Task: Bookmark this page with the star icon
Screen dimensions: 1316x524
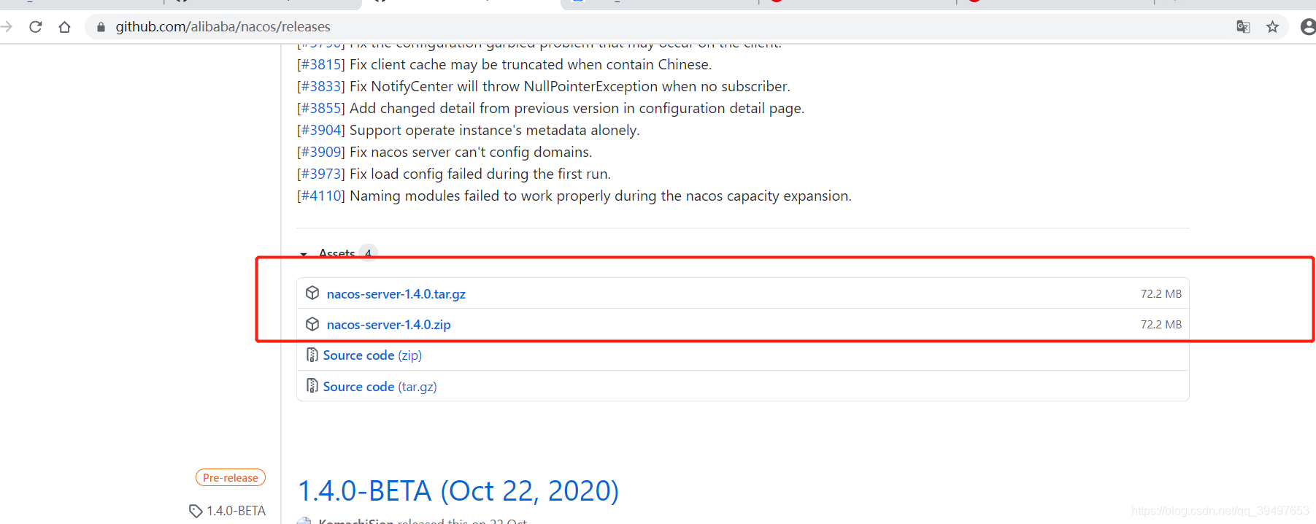Action: tap(1272, 27)
